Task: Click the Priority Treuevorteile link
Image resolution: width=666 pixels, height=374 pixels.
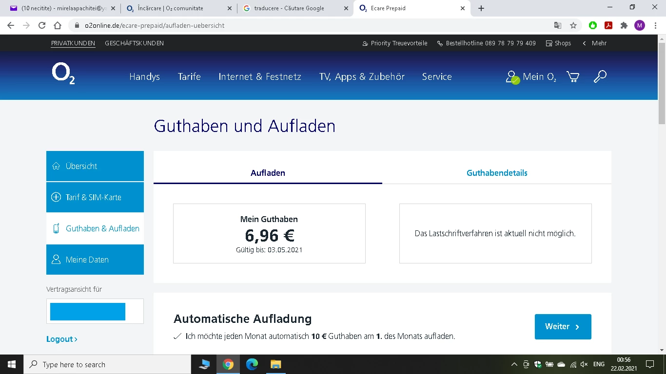Action: point(395,43)
